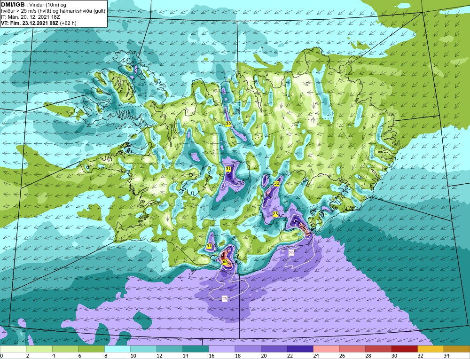Pick the 4–6 m/s light green legend swatch
This screenshot has height=359, width=470.
click(x=65, y=349)
